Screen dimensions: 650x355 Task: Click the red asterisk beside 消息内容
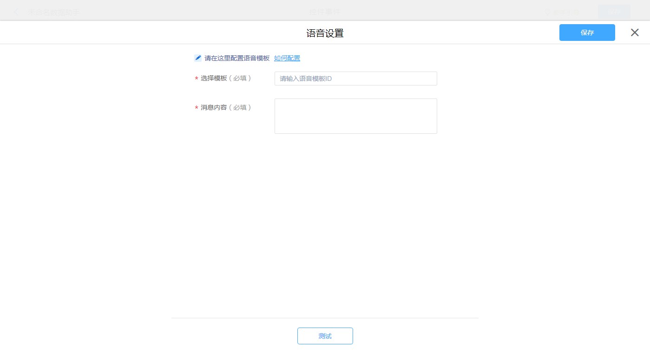pyautogui.click(x=197, y=108)
